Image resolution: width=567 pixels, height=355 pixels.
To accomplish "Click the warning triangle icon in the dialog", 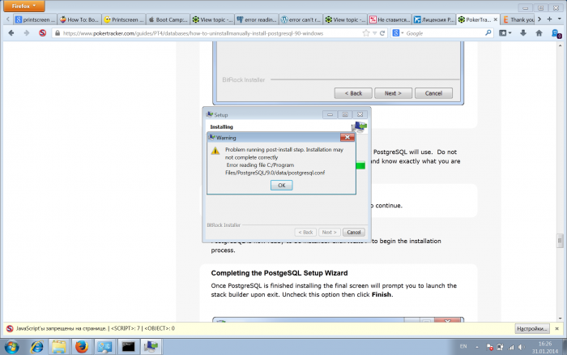I will 215,151.
